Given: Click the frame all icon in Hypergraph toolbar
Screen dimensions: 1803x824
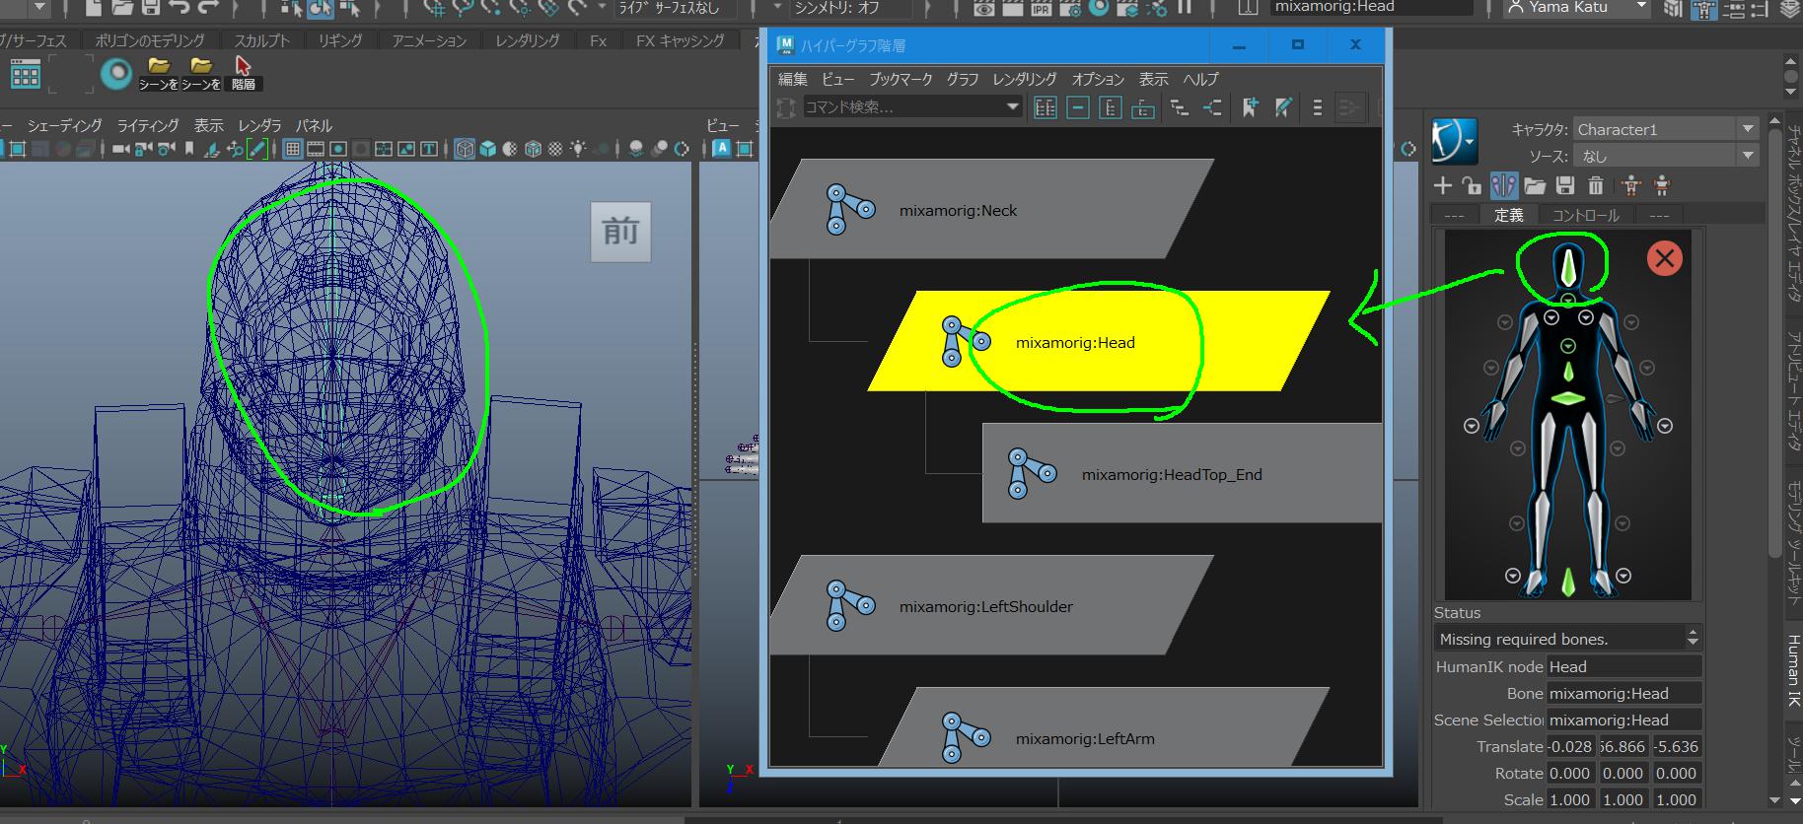Looking at the screenshot, I should [1046, 107].
